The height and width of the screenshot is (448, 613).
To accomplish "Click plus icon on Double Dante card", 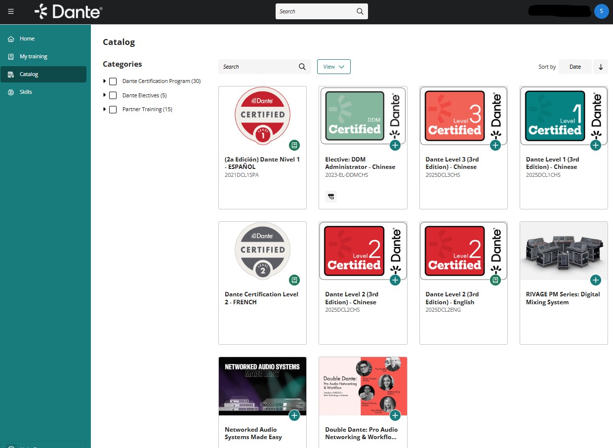I will (395, 415).
